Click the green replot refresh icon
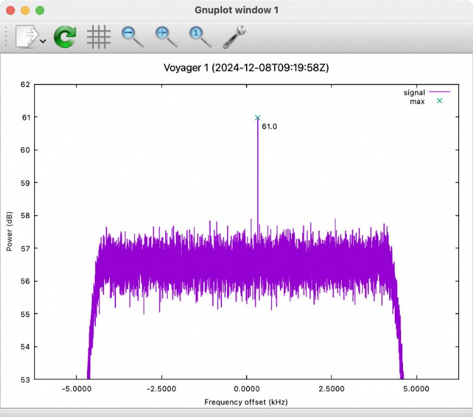 65,37
